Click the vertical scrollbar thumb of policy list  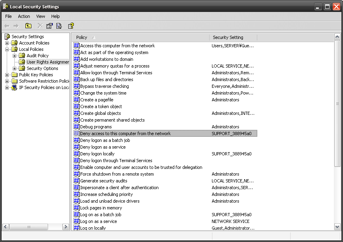click(337, 103)
